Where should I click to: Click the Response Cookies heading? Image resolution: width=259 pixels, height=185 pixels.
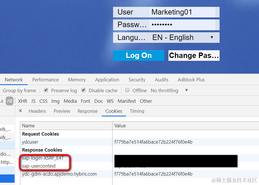pos(42,150)
